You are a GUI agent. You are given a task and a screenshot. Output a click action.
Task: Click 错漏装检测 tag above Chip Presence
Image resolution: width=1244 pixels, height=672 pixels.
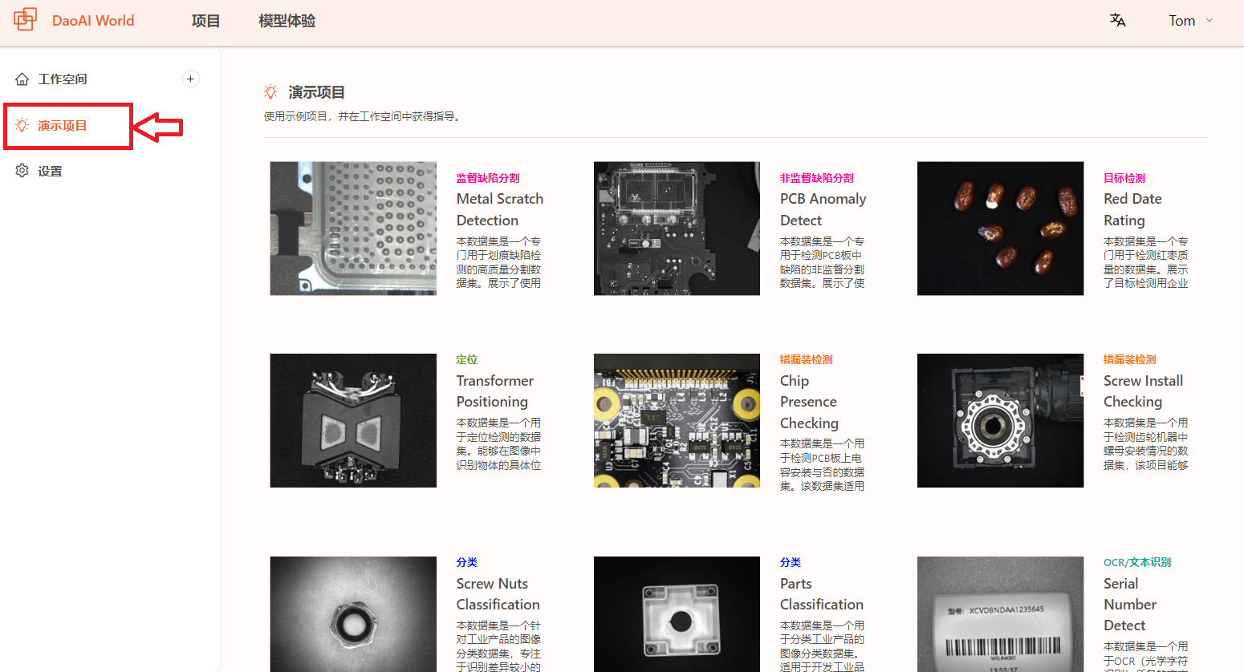806,359
